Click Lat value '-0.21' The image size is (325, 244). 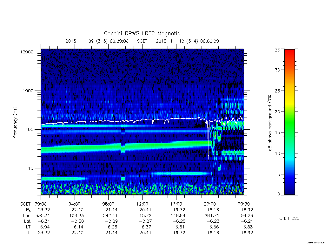tap(246, 221)
